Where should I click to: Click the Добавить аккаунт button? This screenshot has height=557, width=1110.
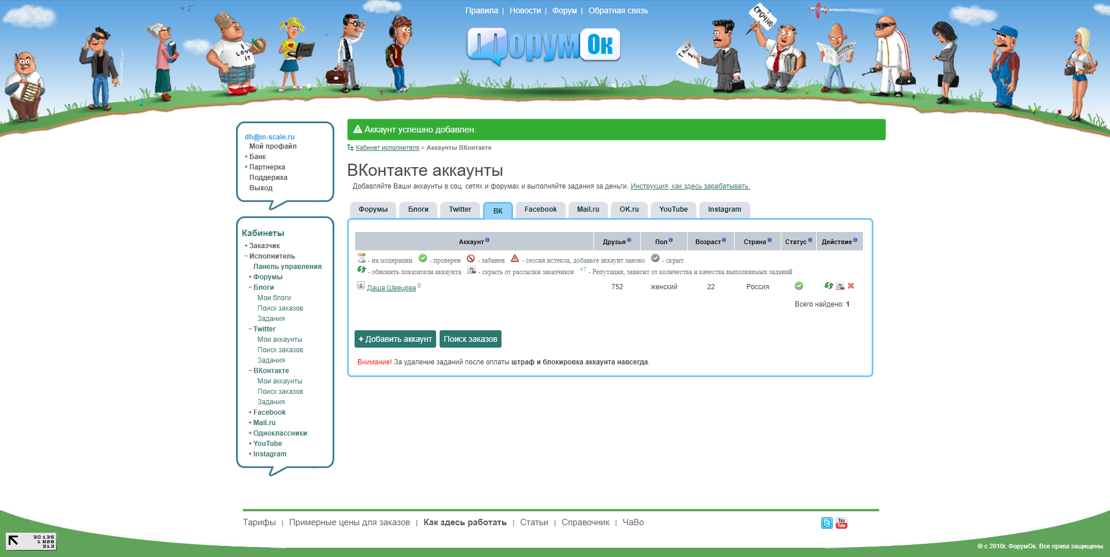396,339
